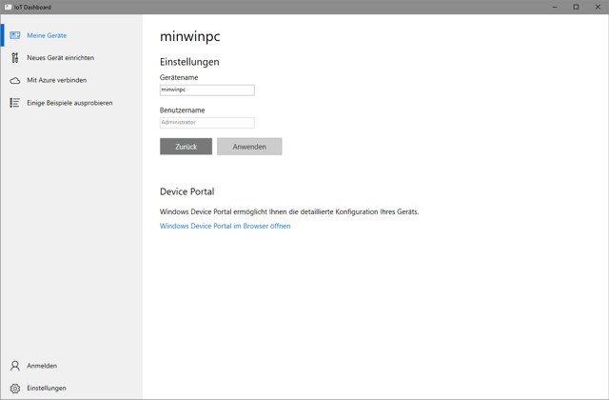The width and height of the screenshot is (609, 400).
Task: Click the Einige Beispiele list icon
Action: pos(15,103)
